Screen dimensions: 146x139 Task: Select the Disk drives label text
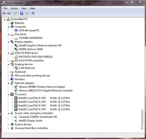click(21, 34)
